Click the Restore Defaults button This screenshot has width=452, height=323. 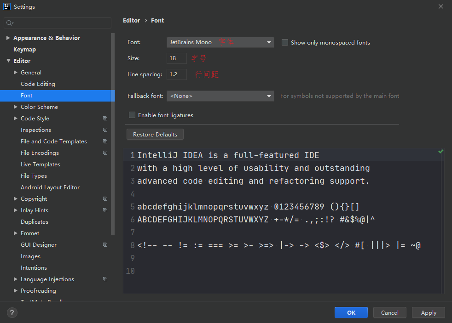155,135
